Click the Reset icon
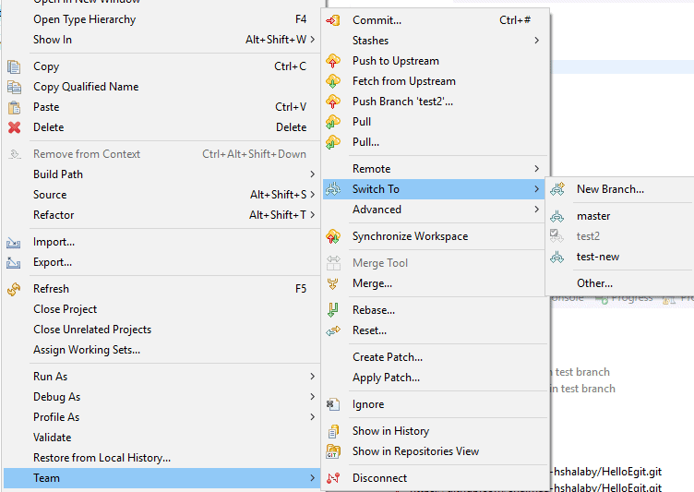This screenshot has width=694, height=492. (334, 330)
